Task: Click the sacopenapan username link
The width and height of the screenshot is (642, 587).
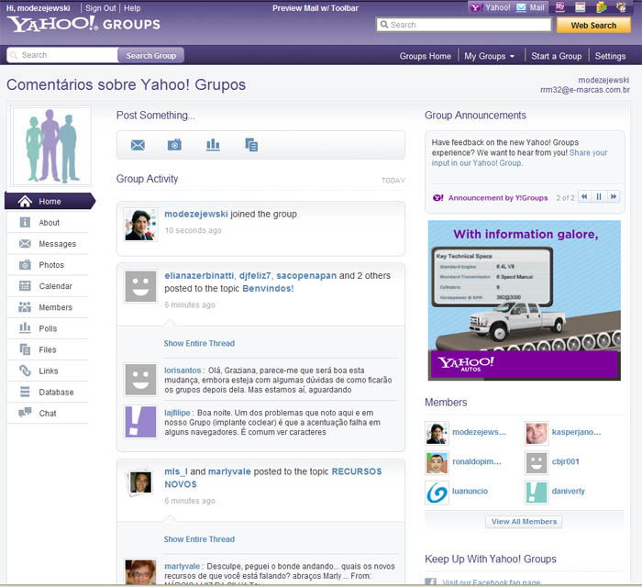Action: click(306, 276)
